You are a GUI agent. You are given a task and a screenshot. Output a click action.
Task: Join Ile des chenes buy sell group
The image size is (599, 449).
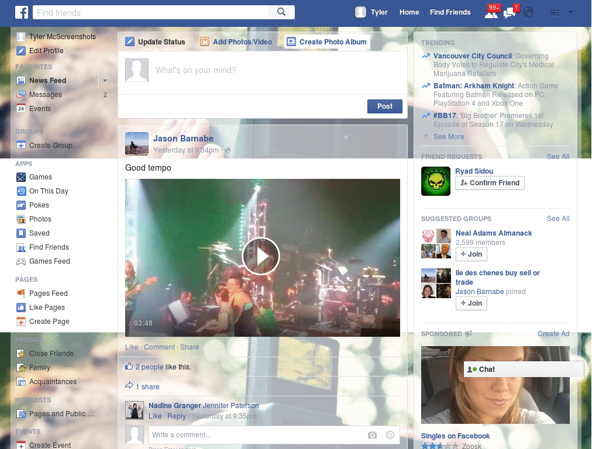471,303
